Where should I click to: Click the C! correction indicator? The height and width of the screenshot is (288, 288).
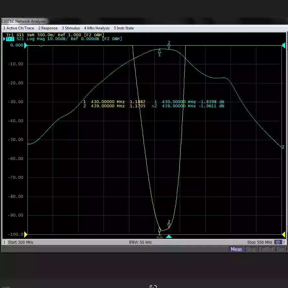pyautogui.click(x=278, y=242)
